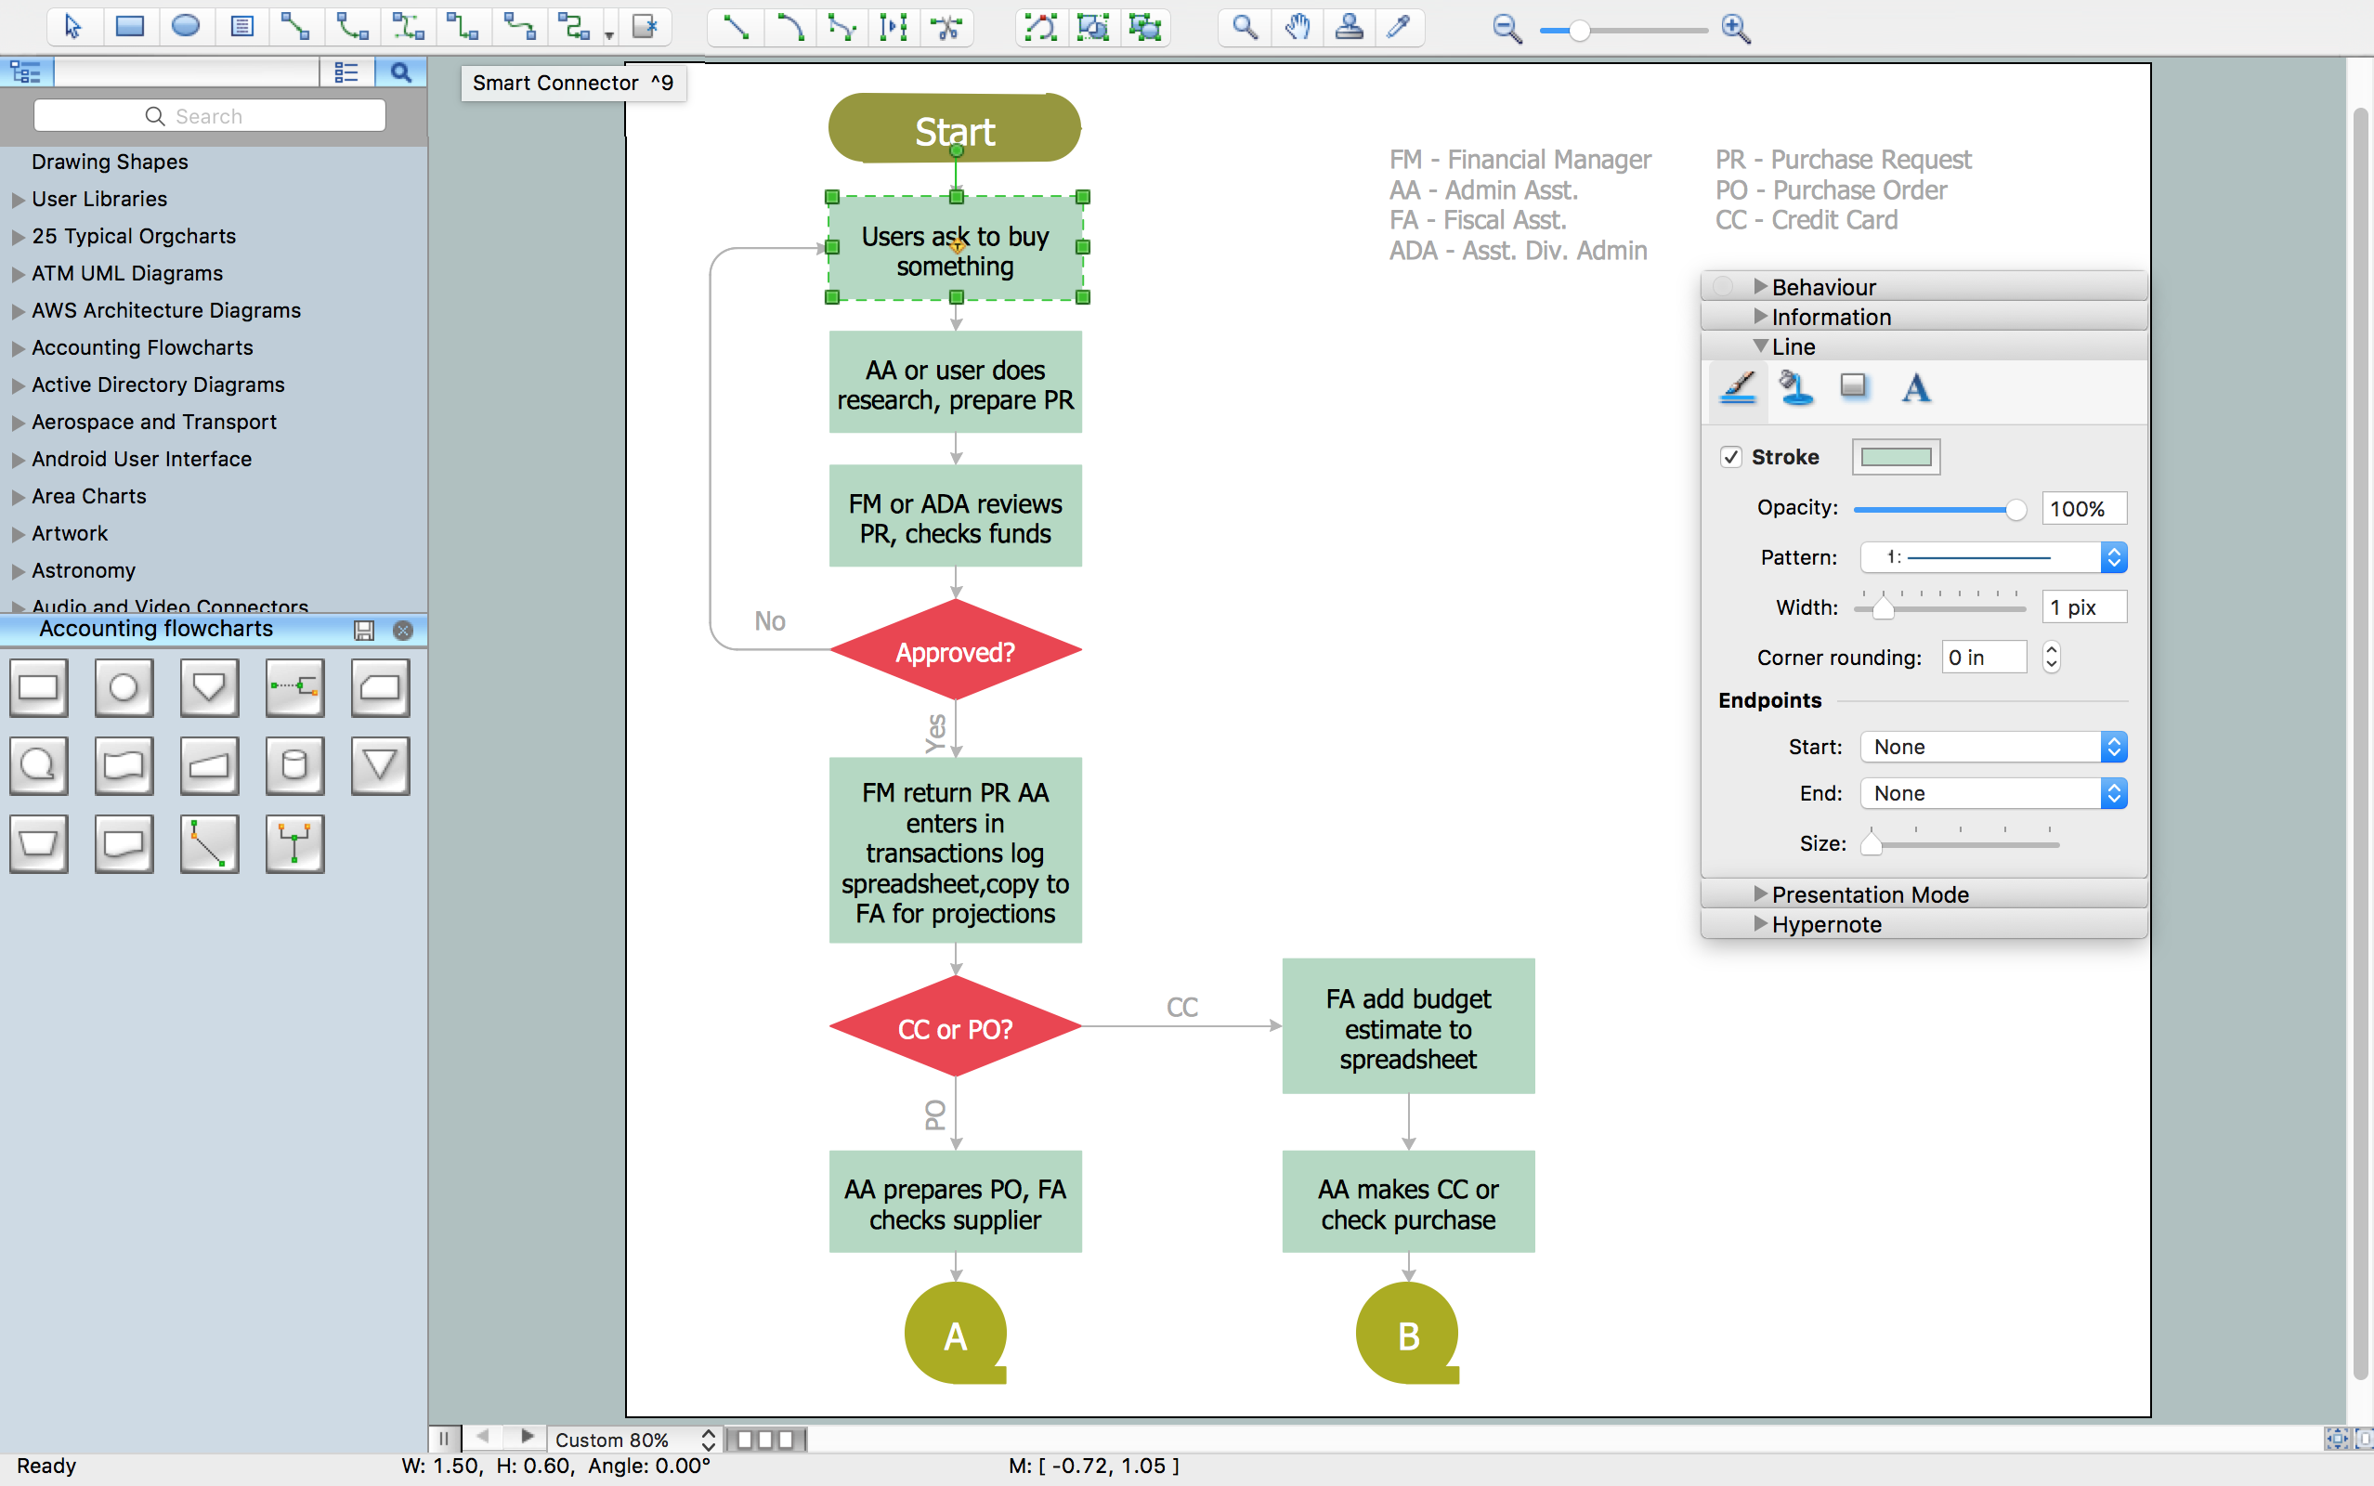Expand the Presentation Mode section

pyautogui.click(x=1761, y=893)
